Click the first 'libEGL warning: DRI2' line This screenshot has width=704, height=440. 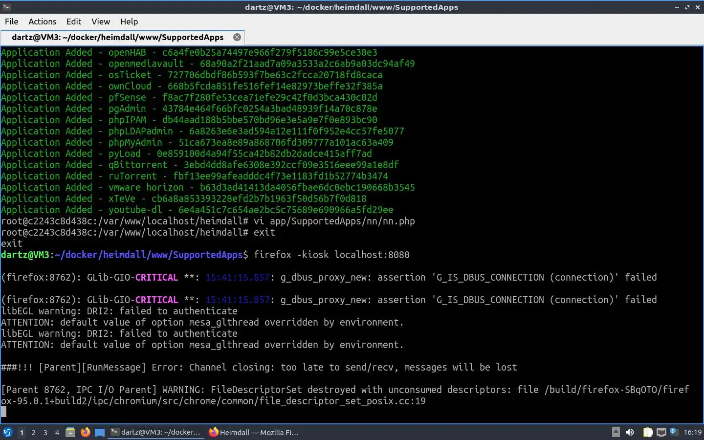[x=119, y=311]
